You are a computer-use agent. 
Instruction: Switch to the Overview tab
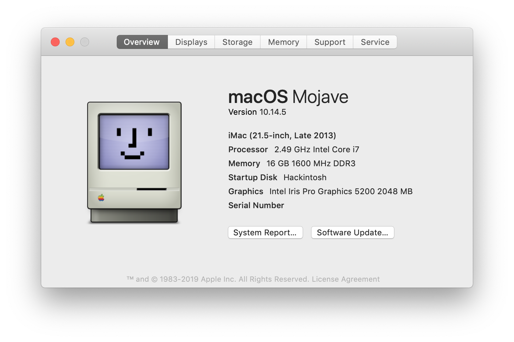(x=142, y=42)
